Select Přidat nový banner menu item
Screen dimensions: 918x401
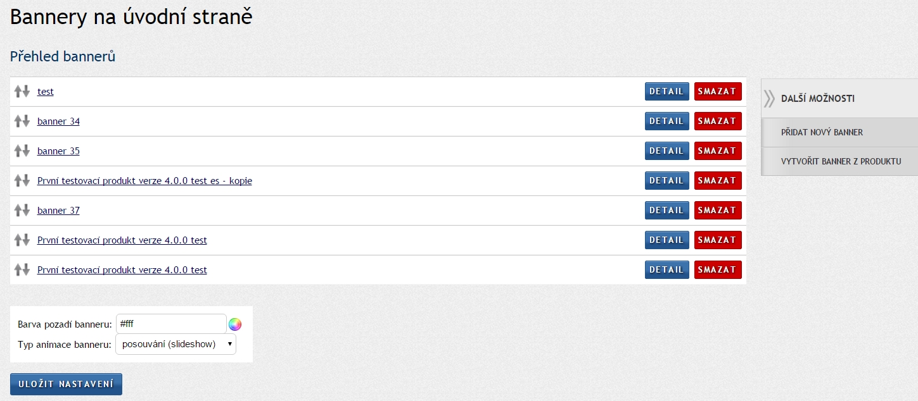pyautogui.click(x=822, y=132)
